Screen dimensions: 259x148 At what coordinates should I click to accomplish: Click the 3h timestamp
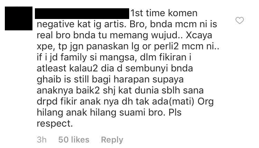pos(42,140)
